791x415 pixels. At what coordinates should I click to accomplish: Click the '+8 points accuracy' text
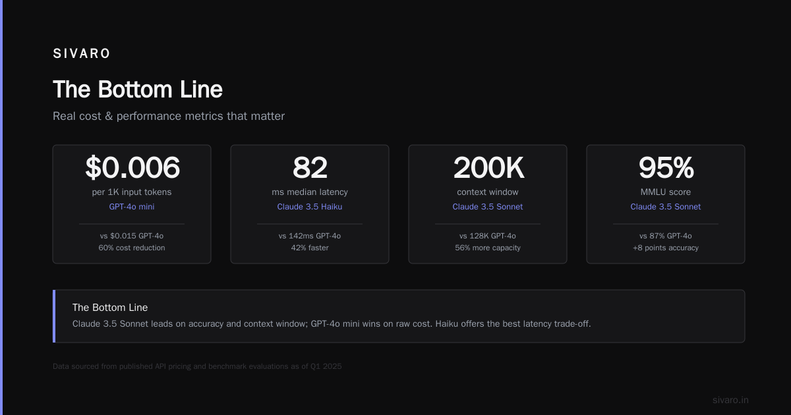click(x=666, y=248)
